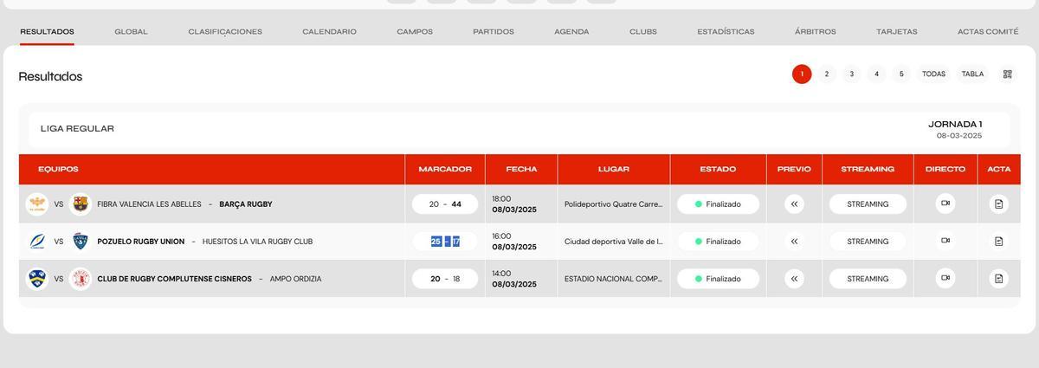Click Fibra Valencia Les Abelles team logo

click(x=36, y=204)
